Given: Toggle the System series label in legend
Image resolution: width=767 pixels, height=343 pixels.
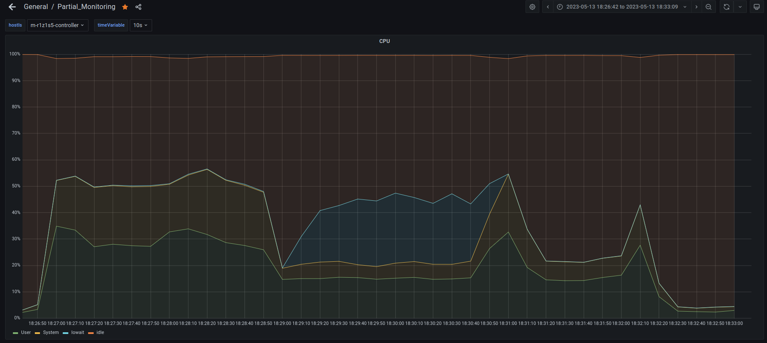Looking at the screenshot, I should tap(51, 333).
